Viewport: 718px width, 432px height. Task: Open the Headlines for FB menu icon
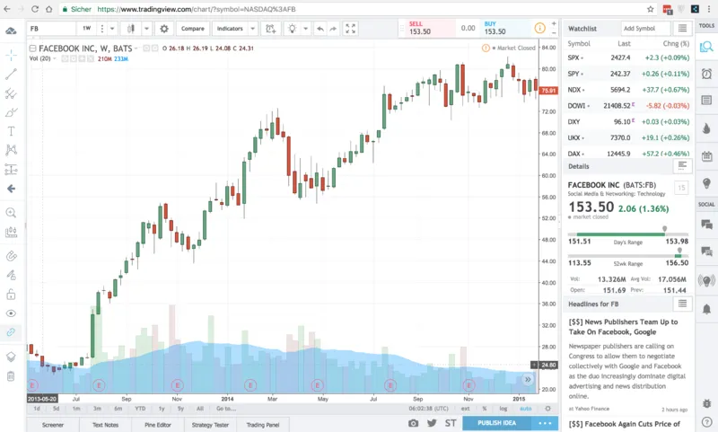pos(682,304)
